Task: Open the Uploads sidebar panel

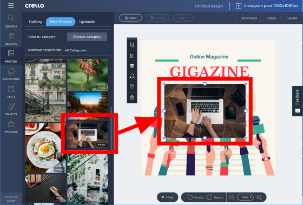Action: 11,127
